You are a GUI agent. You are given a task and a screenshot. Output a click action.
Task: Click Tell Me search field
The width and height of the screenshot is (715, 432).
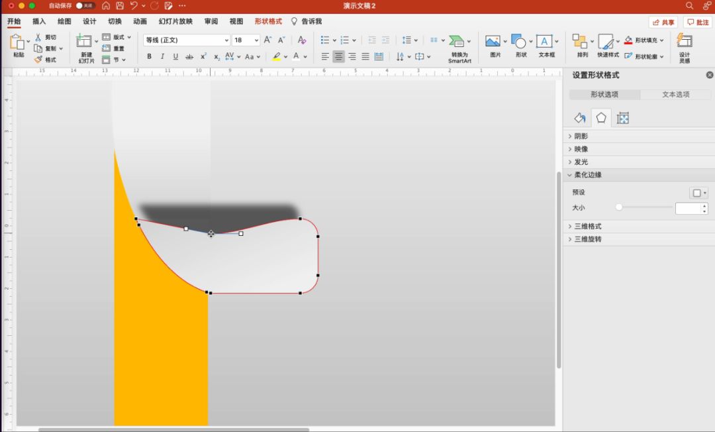coord(307,21)
